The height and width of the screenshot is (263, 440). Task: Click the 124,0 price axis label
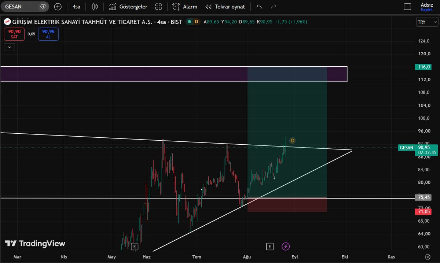coord(424,41)
